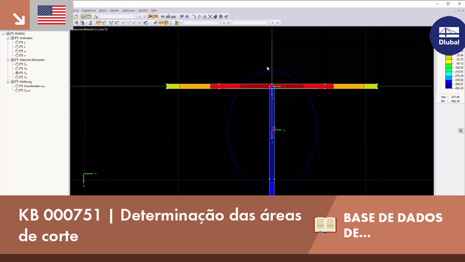The image size is (465, 262).
Task: Click the red X delete toolbar icon
Action: pyautogui.click(x=210, y=17)
